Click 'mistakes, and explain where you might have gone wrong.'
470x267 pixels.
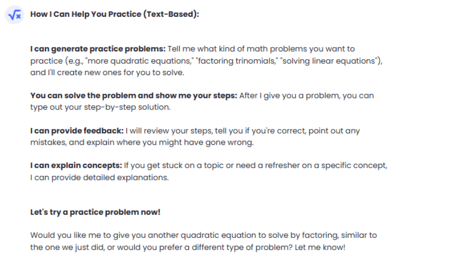pos(142,142)
